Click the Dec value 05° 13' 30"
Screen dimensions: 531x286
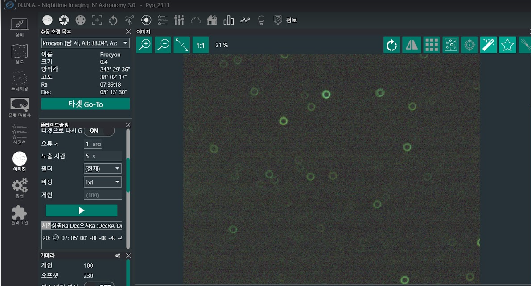113,92
